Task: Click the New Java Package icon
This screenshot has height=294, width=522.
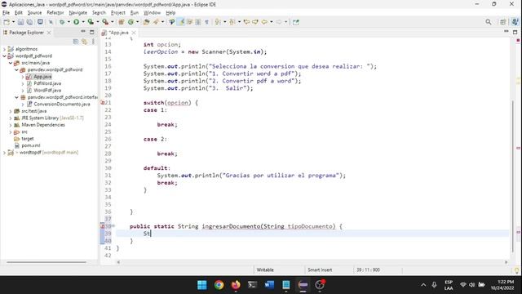Action: point(122,22)
